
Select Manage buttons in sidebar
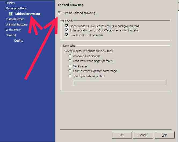16,8
